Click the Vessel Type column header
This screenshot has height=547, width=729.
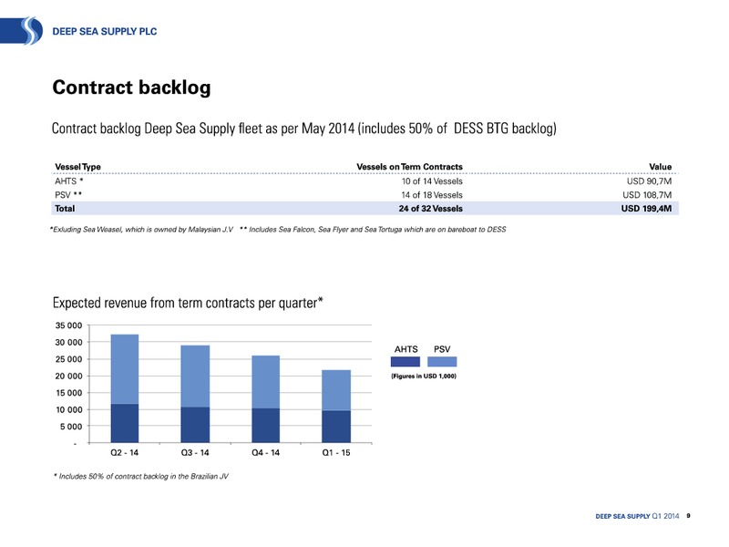click(x=78, y=167)
